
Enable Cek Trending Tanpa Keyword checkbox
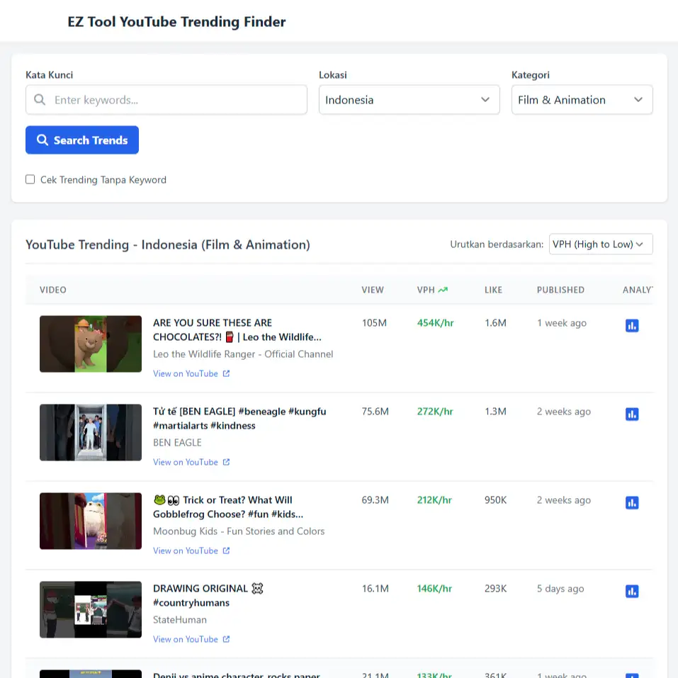click(x=30, y=179)
